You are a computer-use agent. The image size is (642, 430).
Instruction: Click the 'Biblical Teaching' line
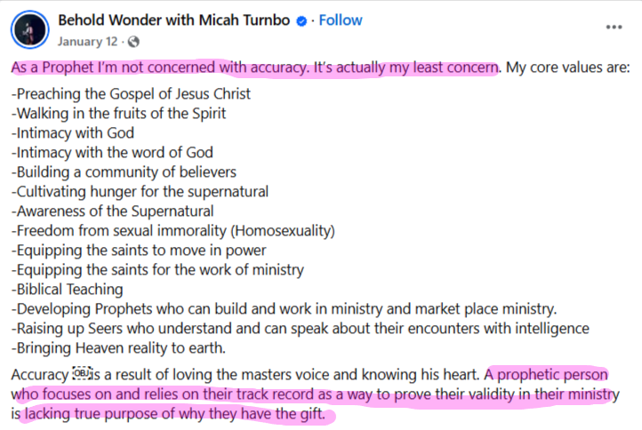point(67,290)
